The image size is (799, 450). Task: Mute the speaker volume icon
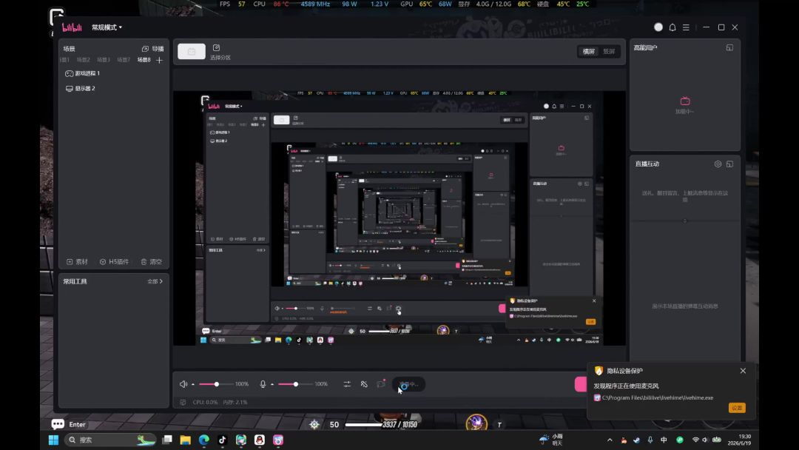pos(183,384)
